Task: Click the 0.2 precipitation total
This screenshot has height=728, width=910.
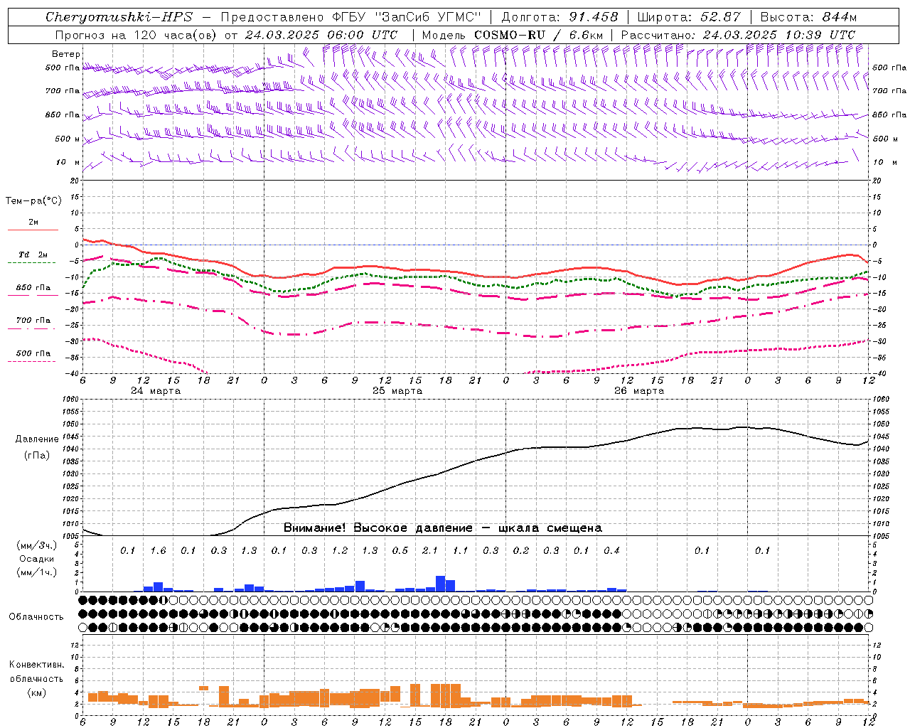Action: pos(521,550)
